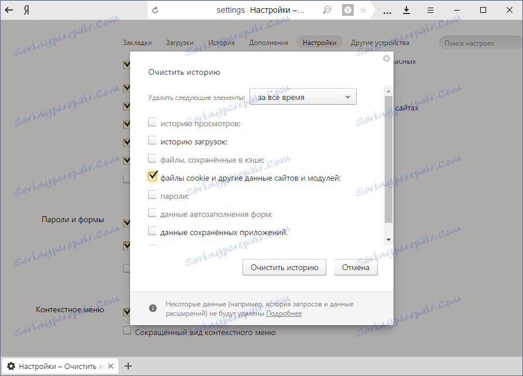Image resolution: width=523 pixels, height=376 pixels.
Task: Uncheck 'файлы cookie и другие данные сайтов'
Action: pyautogui.click(x=152, y=176)
